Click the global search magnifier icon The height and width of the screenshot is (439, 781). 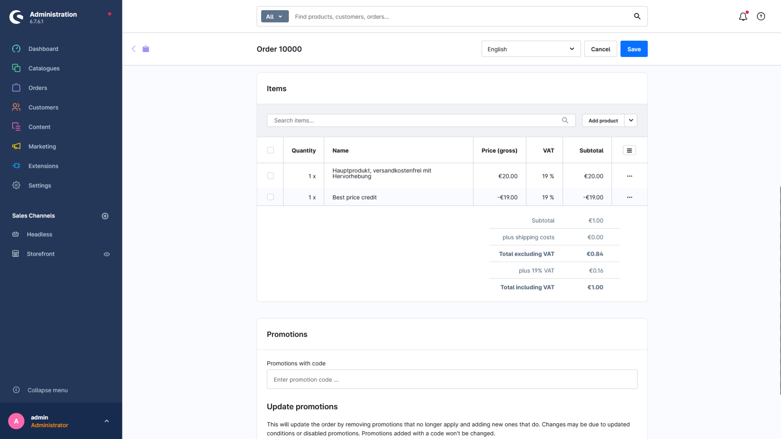coord(637,16)
